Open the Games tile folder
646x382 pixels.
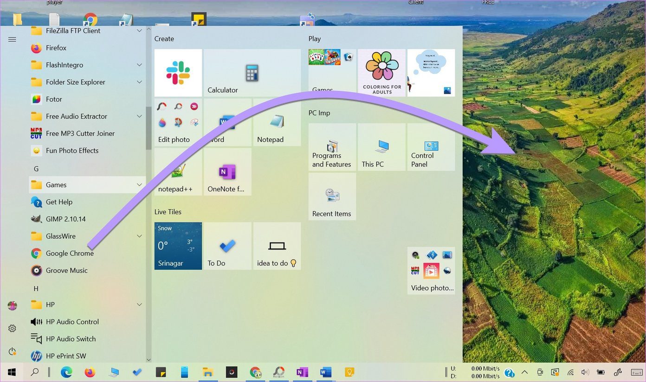[332, 73]
